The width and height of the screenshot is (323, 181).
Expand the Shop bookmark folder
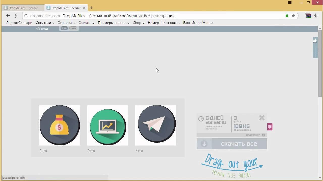pyautogui.click(x=139, y=23)
